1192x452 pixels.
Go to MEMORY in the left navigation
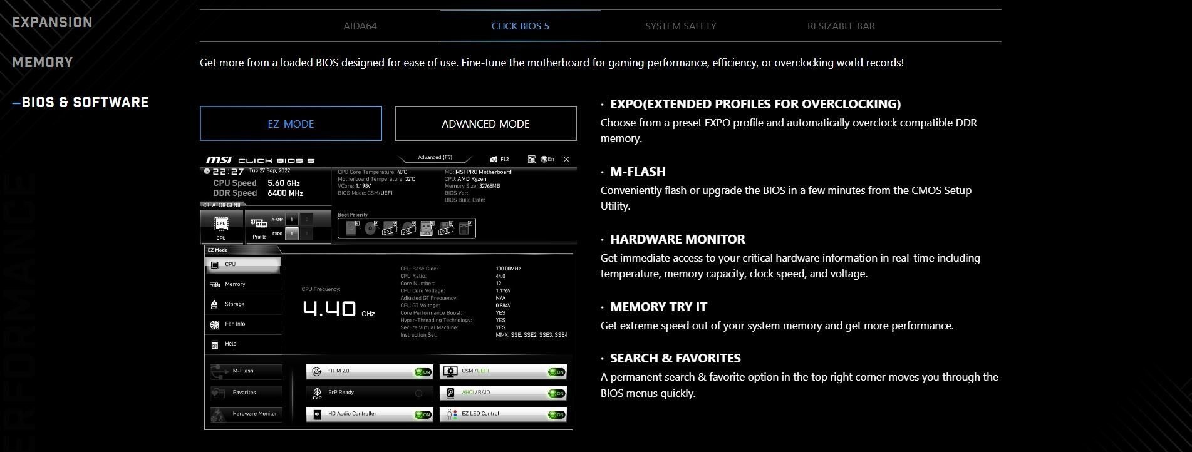(x=43, y=62)
